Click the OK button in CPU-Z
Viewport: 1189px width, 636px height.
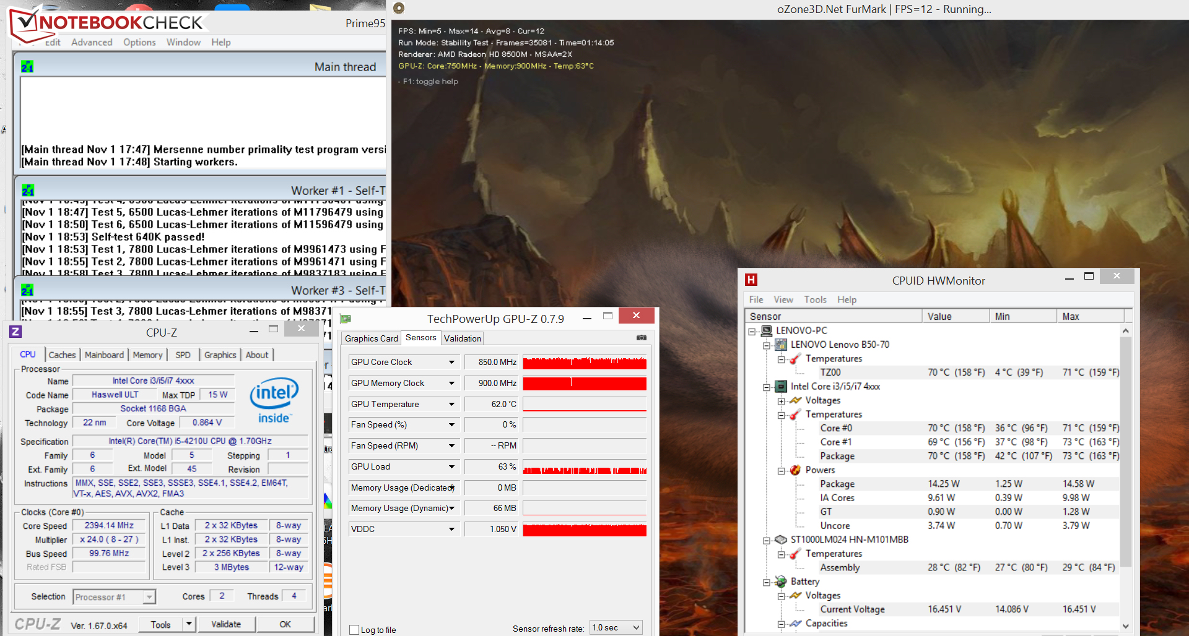(285, 624)
